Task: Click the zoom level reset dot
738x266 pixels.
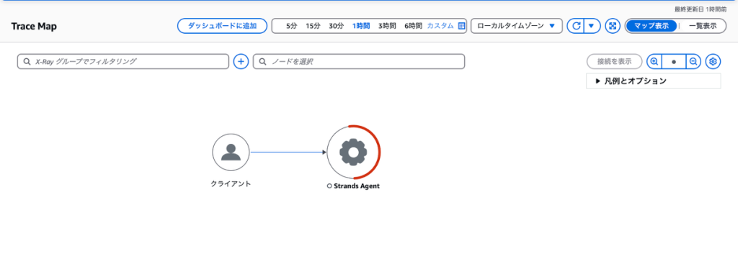Action: click(674, 61)
